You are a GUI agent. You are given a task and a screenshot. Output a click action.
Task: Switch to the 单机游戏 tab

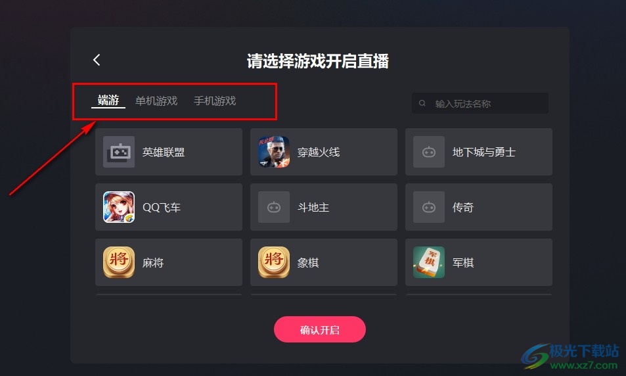tap(156, 101)
